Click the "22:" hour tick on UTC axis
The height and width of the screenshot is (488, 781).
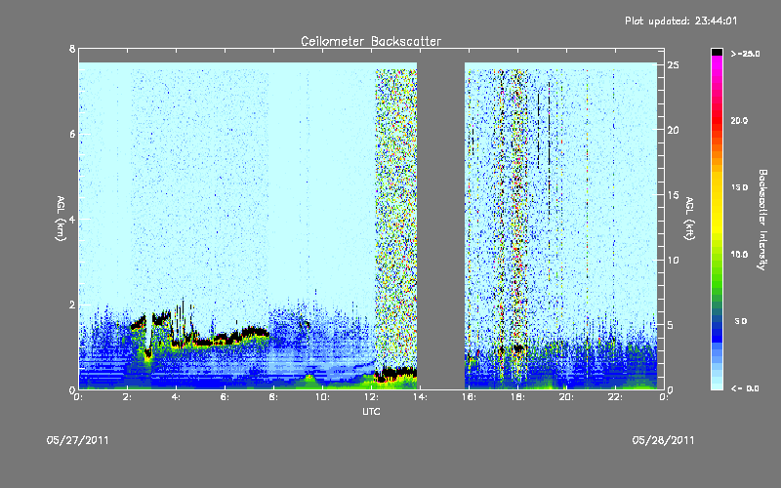[x=616, y=397]
